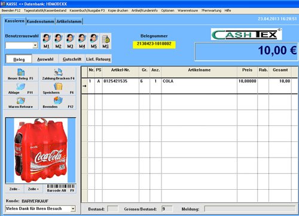This screenshot has width=299, height=216.
Task: Click Zeile + button
Action: 33,189
